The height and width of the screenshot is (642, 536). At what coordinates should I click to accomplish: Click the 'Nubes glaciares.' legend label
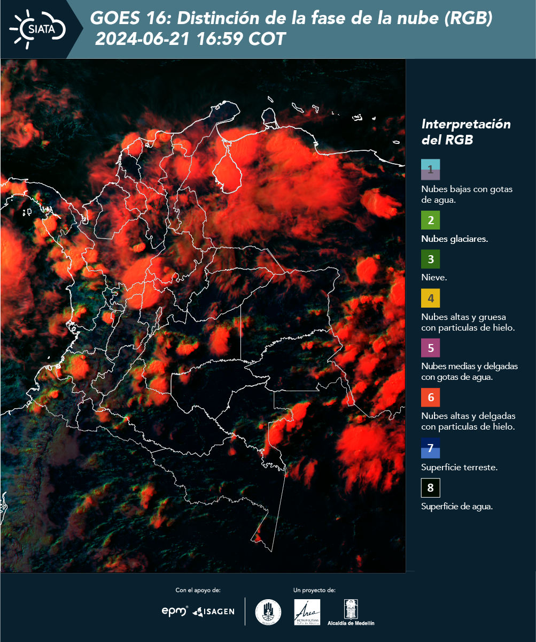tap(454, 239)
